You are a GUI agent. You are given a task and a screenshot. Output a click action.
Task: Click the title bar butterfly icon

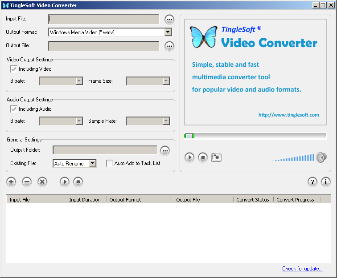coord(6,5)
